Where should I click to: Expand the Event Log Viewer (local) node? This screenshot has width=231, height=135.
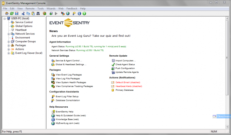[9, 53]
